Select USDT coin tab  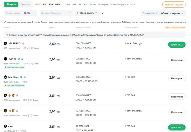click(38, 5)
